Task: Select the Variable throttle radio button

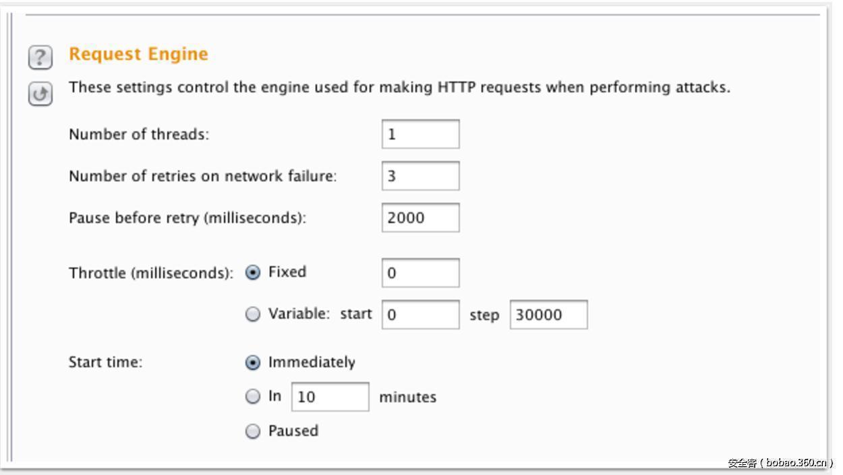Action: [253, 315]
